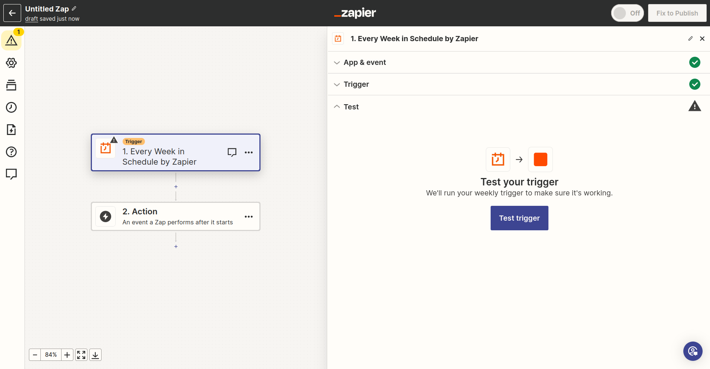Open the draft version link
The image size is (710, 369).
click(31, 19)
